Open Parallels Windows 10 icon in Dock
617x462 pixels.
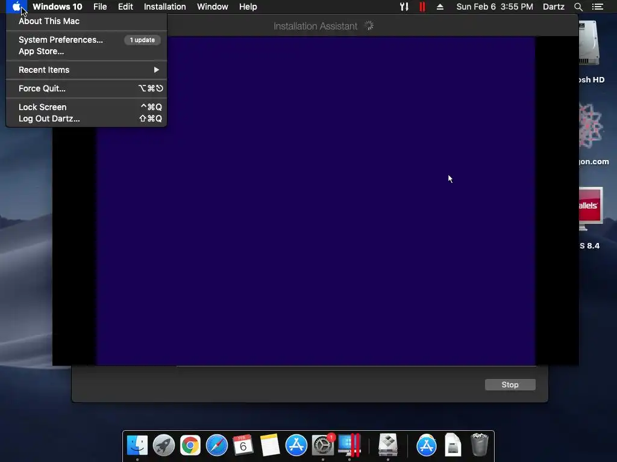coord(349,445)
